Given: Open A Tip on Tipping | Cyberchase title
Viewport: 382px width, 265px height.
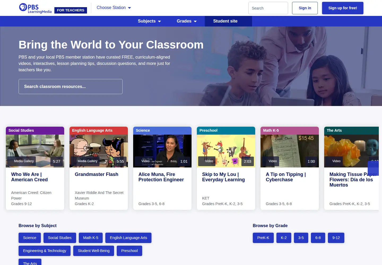Looking at the screenshot, I should (x=286, y=177).
